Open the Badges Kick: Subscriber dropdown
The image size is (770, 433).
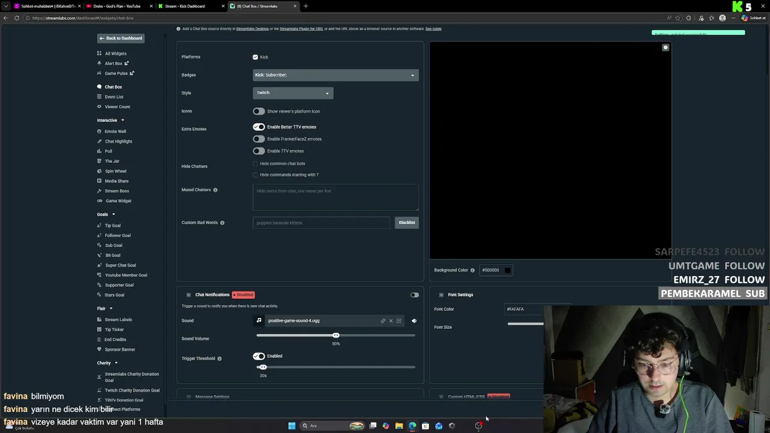336,75
